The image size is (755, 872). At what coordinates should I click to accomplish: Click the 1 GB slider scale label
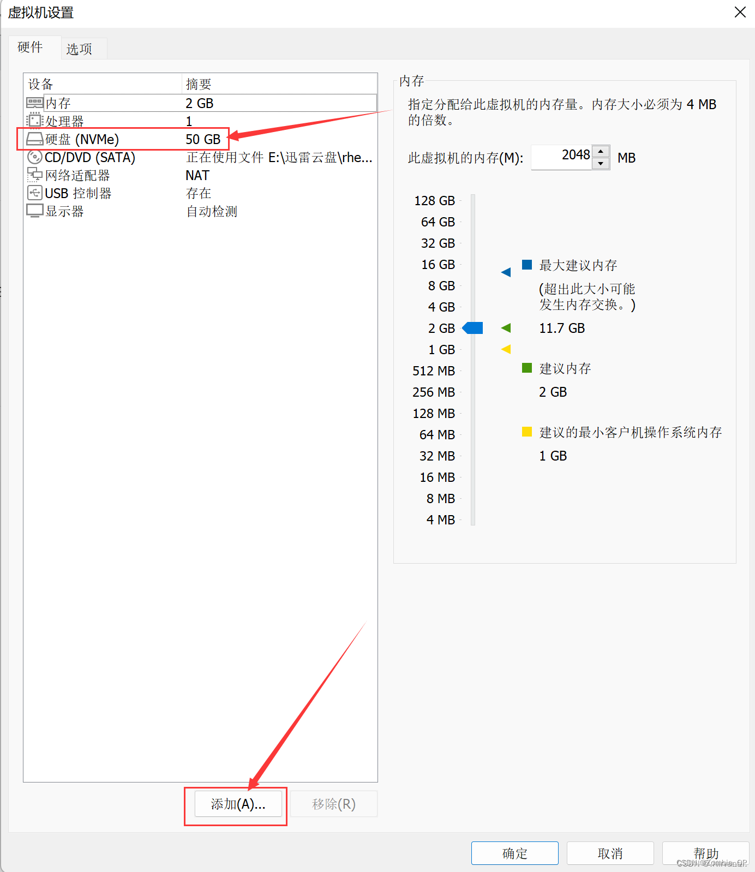(x=441, y=350)
